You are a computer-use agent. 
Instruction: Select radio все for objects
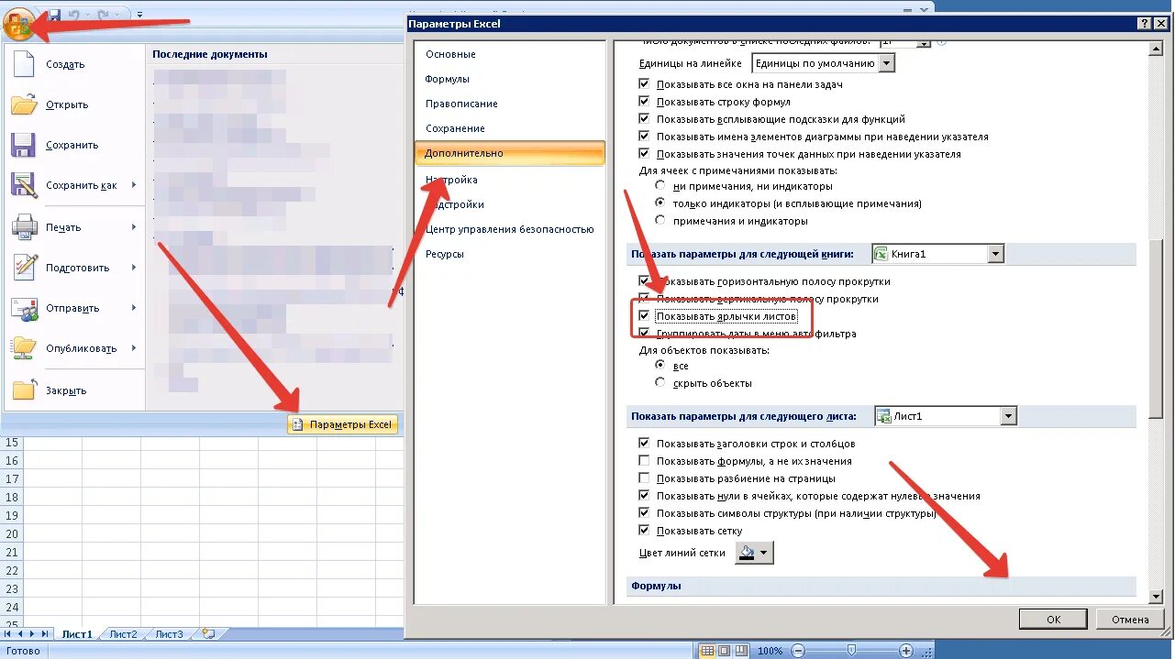660,366
